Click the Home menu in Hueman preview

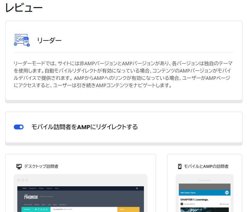(24, 188)
